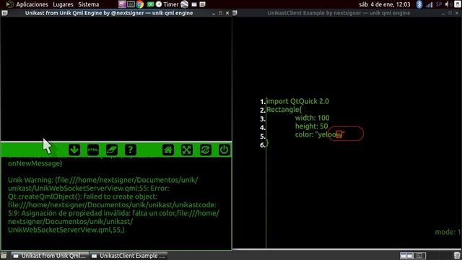Maximize the Unikast window
Screen dimensions: 462x260
click(x=220, y=13)
